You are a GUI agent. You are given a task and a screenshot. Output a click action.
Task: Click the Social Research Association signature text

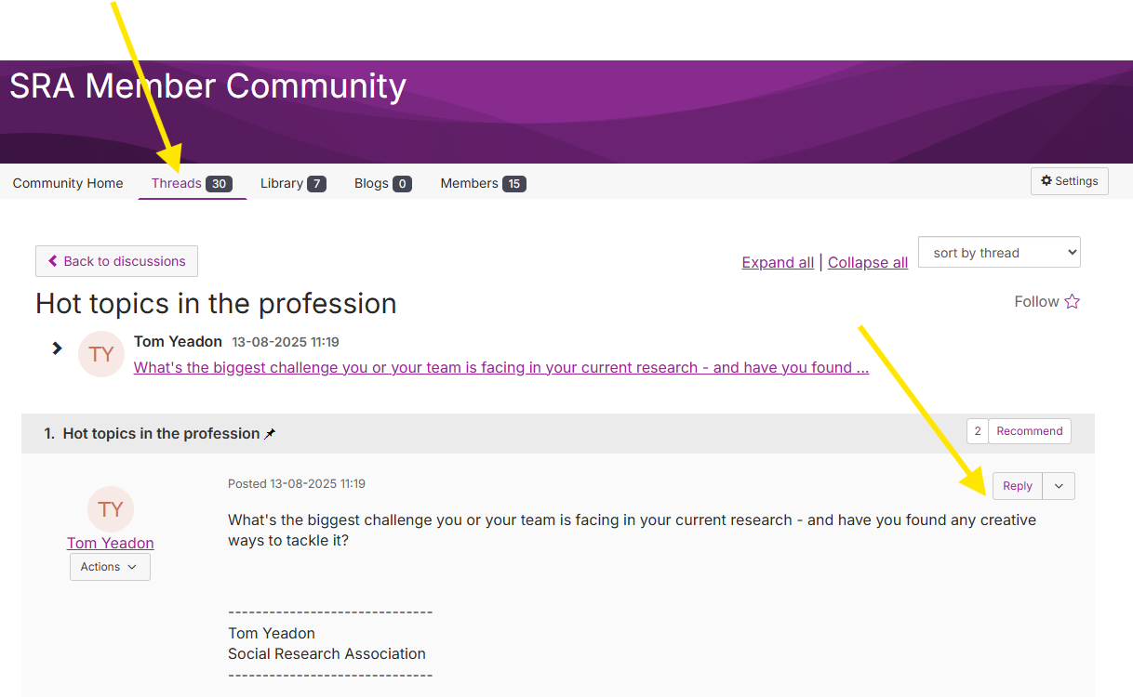[x=327, y=653]
